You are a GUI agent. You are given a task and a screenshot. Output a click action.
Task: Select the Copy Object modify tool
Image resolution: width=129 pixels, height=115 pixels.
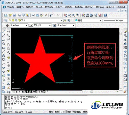pyautogui.click(x=125, y=36)
